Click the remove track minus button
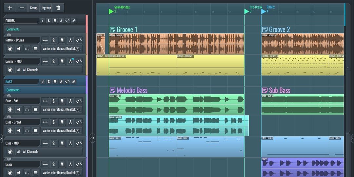This screenshot has width=354, height=177. coord(22,8)
